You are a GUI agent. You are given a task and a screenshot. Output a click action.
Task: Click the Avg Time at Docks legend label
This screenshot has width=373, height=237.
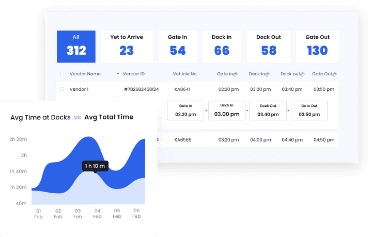point(40,118)
